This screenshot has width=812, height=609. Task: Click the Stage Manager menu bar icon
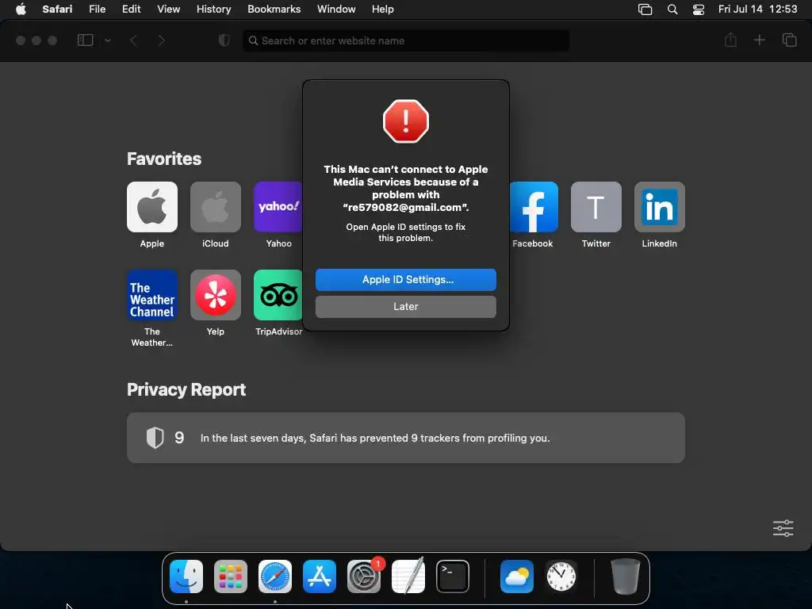(645, 10)
